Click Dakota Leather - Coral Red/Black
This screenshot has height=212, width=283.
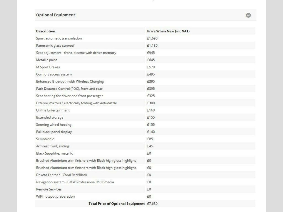(x=62, y=175)
